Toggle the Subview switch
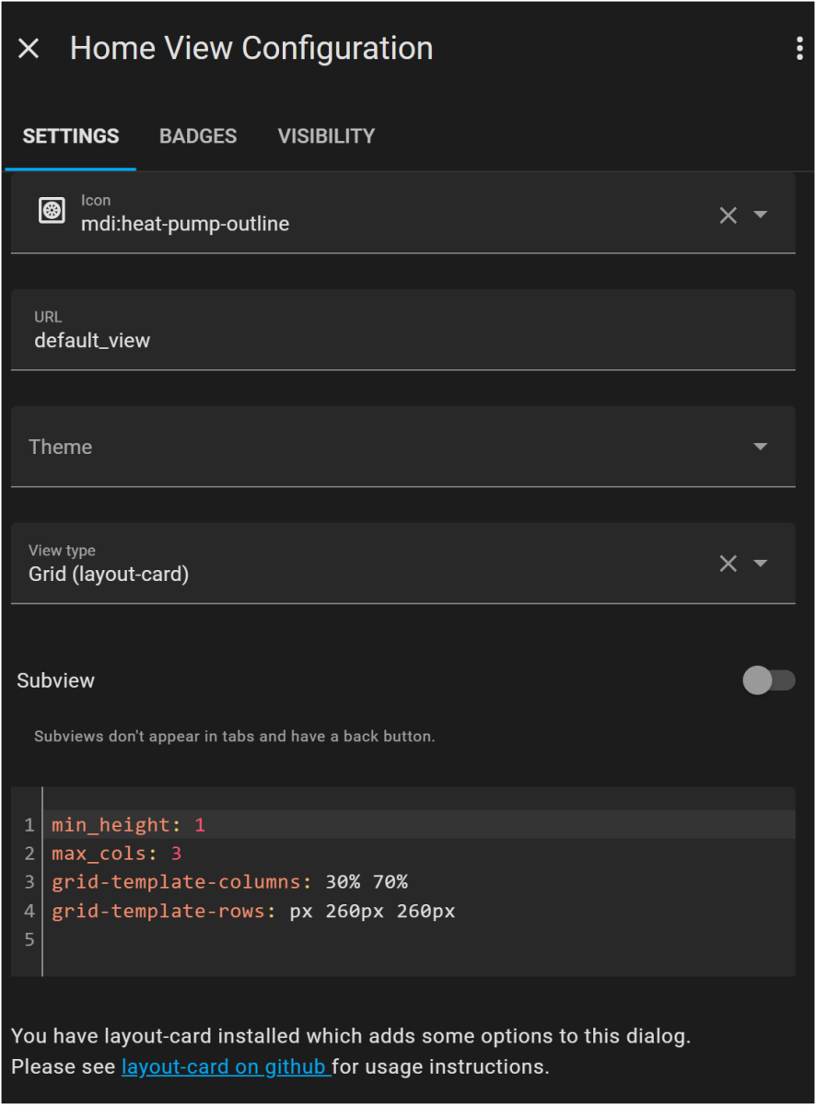816x1105 pixels. 768,680
